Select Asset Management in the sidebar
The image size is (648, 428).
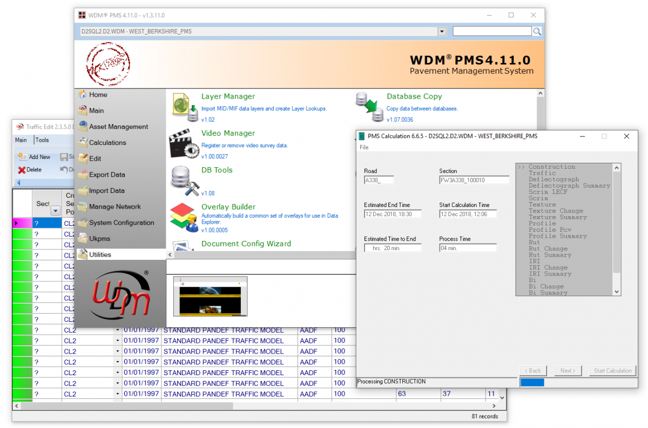coord(118,127)
